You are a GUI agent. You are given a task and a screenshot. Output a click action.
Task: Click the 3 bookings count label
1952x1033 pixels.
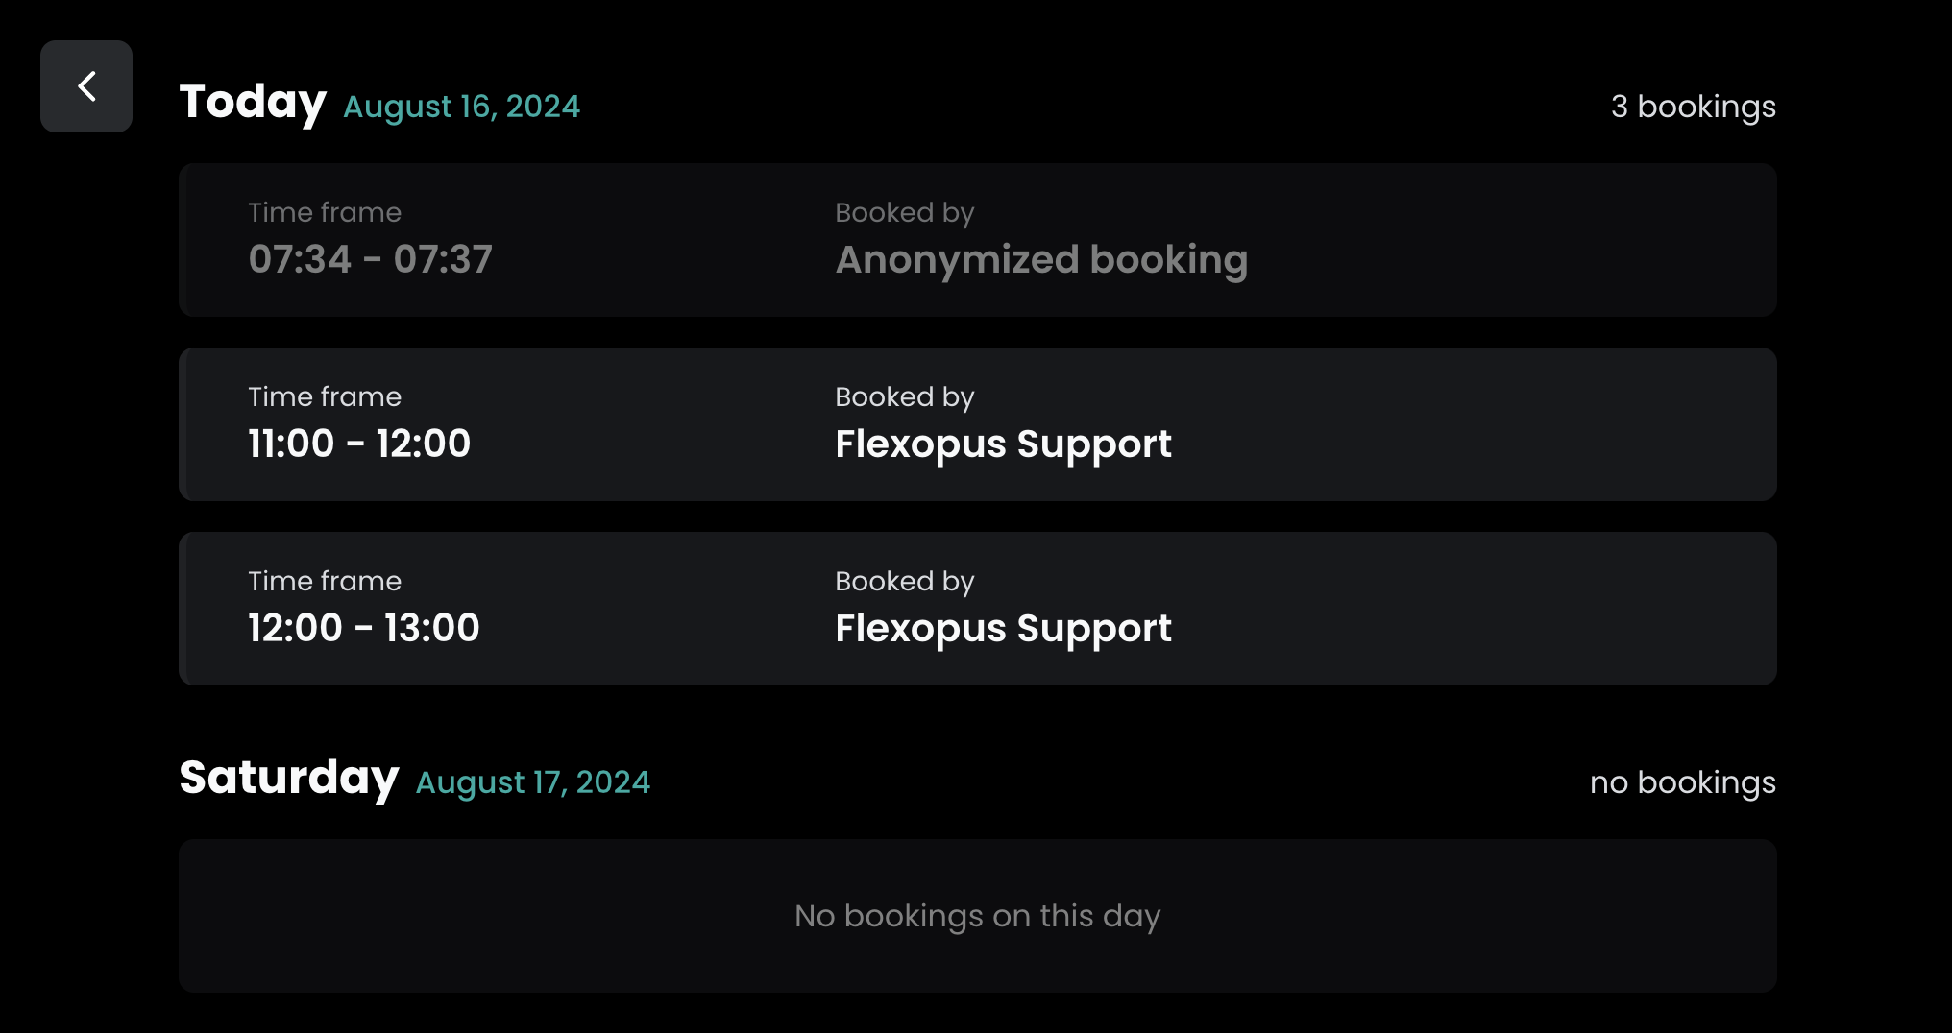1693,107
